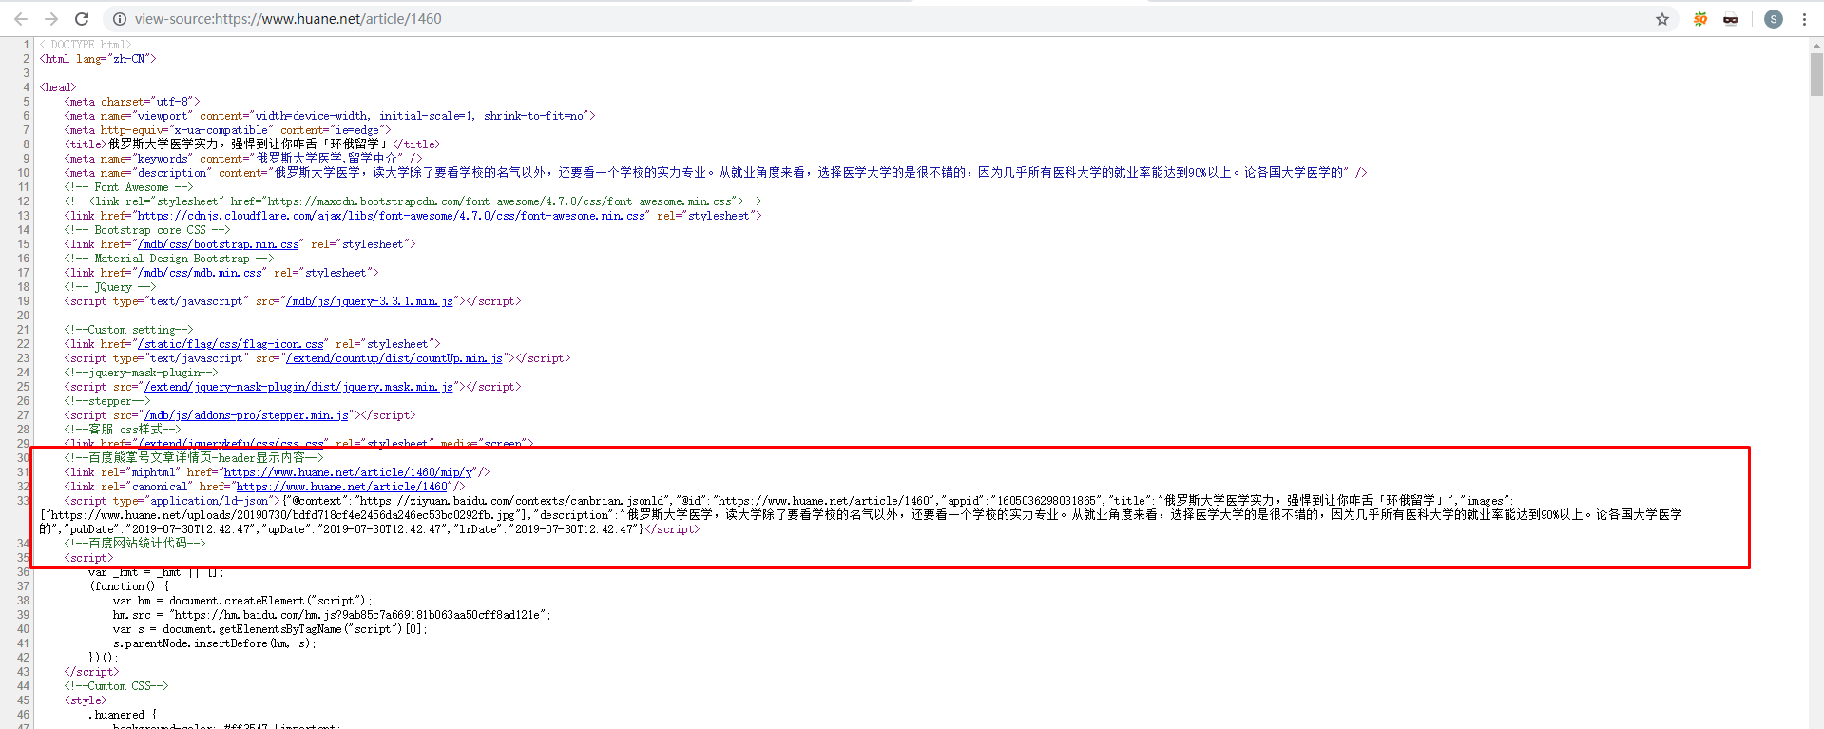Click the 'Font Awesome' comment line
The image size is (1824, 729).
(x=128, y=187)
